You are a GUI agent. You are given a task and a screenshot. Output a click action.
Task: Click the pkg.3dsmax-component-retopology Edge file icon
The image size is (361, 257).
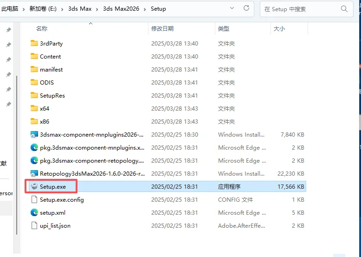pyautogui.click(x=34, y=160)
